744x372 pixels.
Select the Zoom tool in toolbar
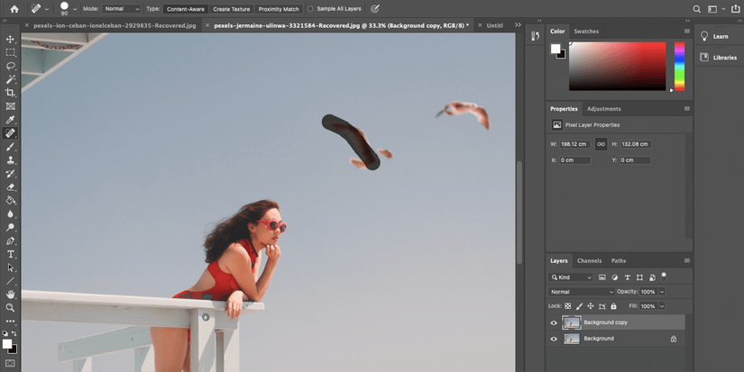(11, 307)
